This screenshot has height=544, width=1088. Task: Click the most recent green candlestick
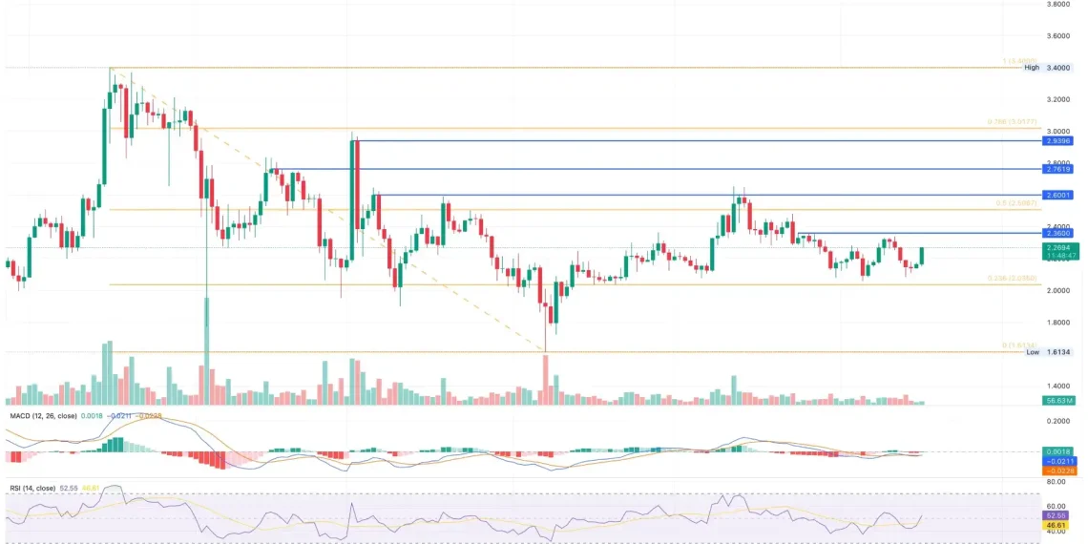(922, 257)
